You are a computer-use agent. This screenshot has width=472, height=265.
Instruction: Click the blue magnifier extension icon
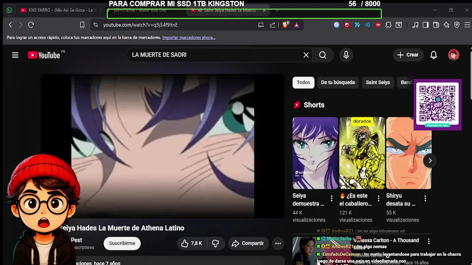click(x=336, y=25)
